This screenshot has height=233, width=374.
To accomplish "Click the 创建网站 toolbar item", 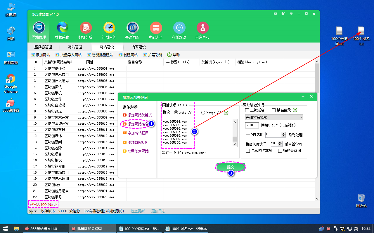I will point(128,55).
